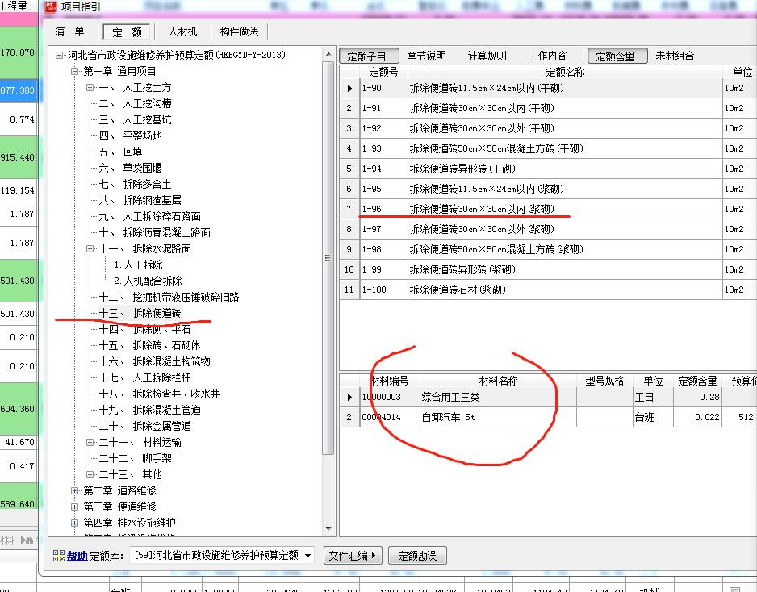Select tree item 十三、拆除便道砖
This screenshot has height=592, width=757.
coord(140,313)
